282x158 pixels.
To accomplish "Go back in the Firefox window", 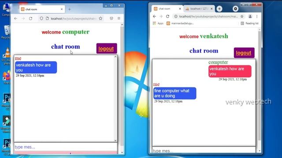I will pos(16,18).
